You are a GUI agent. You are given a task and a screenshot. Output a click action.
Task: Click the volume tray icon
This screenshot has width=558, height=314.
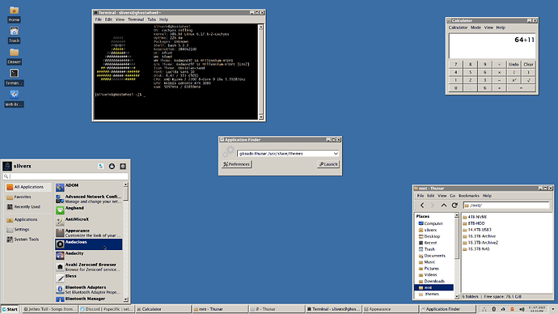click(x=522, y=309)
